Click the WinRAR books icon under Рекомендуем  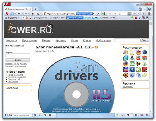pyautogui.click(x=145, y=58)
